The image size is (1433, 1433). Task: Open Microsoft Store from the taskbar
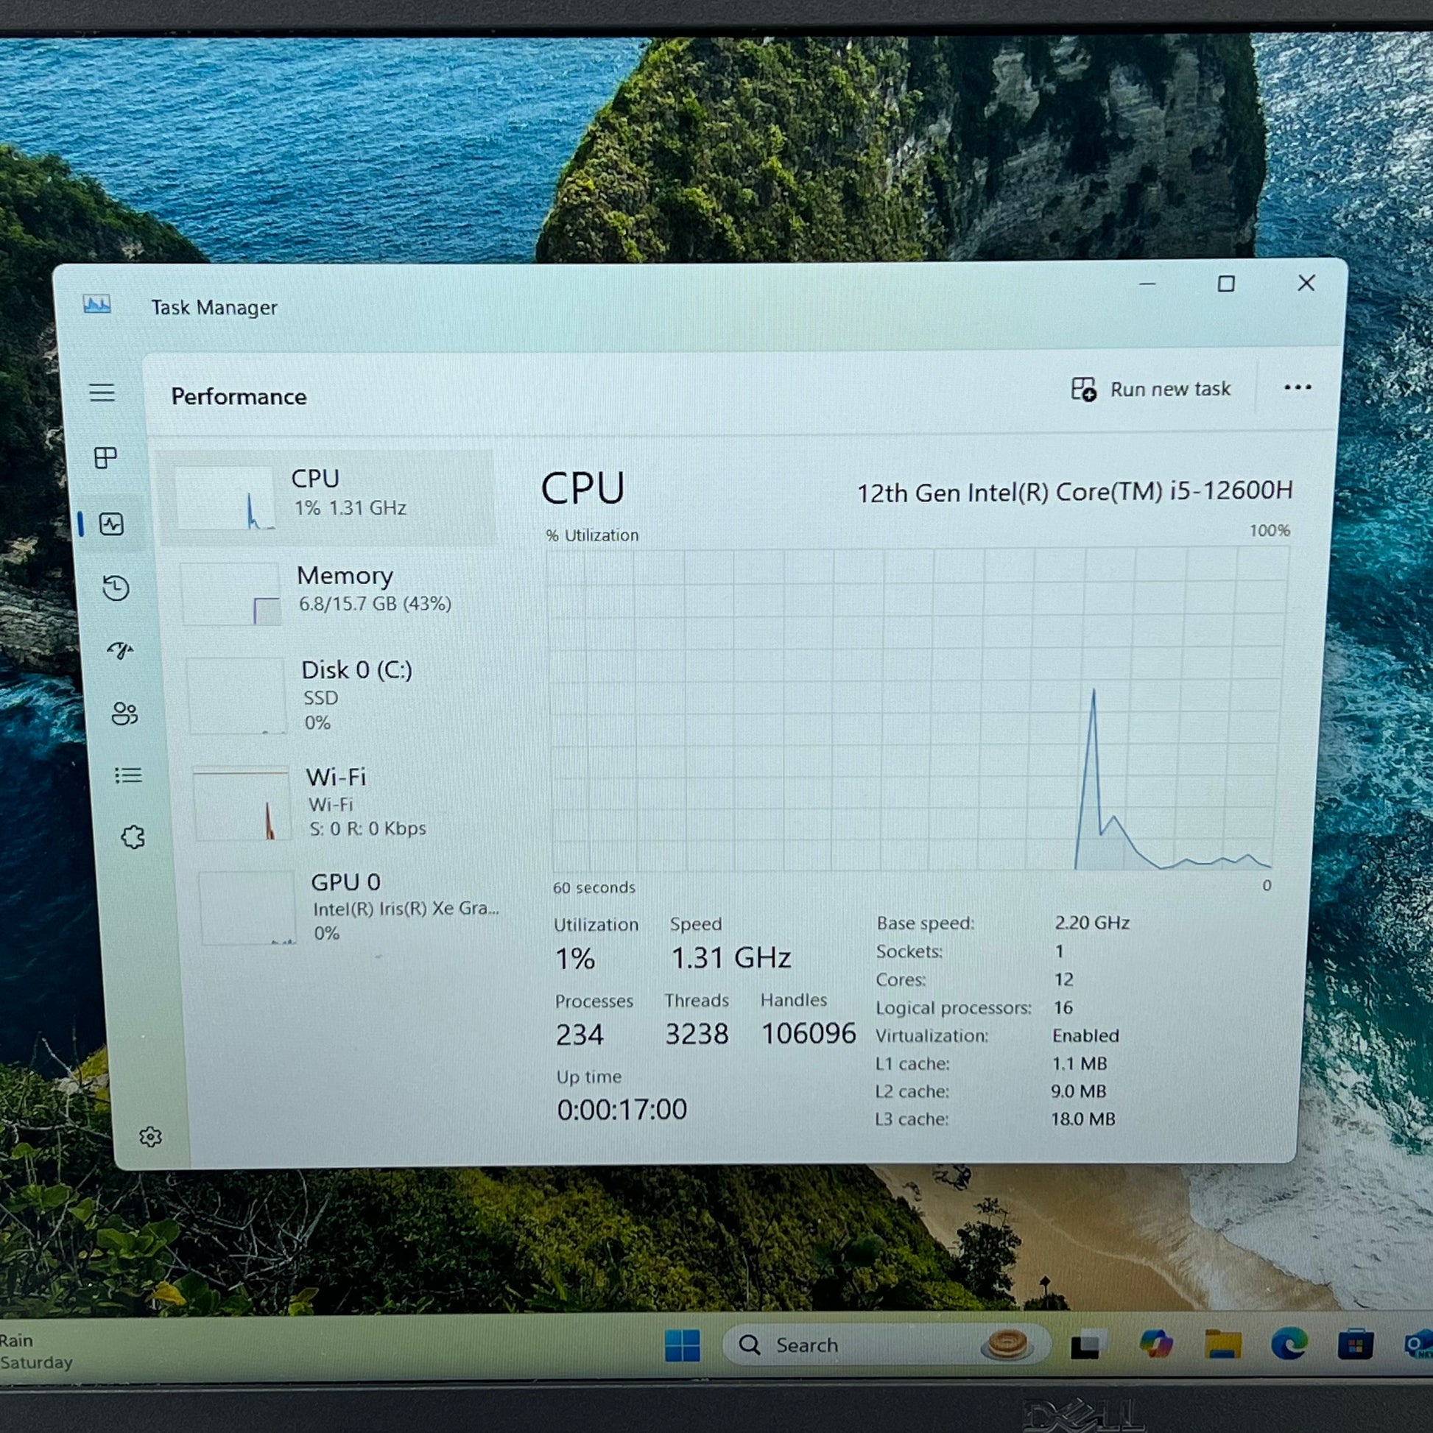[x=1355, y=1345]
